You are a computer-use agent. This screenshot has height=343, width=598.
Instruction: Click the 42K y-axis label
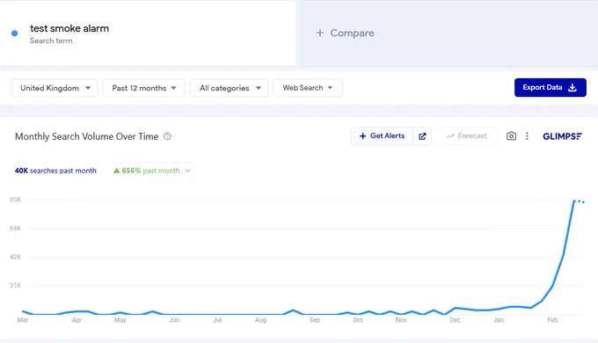coord(15,257)
